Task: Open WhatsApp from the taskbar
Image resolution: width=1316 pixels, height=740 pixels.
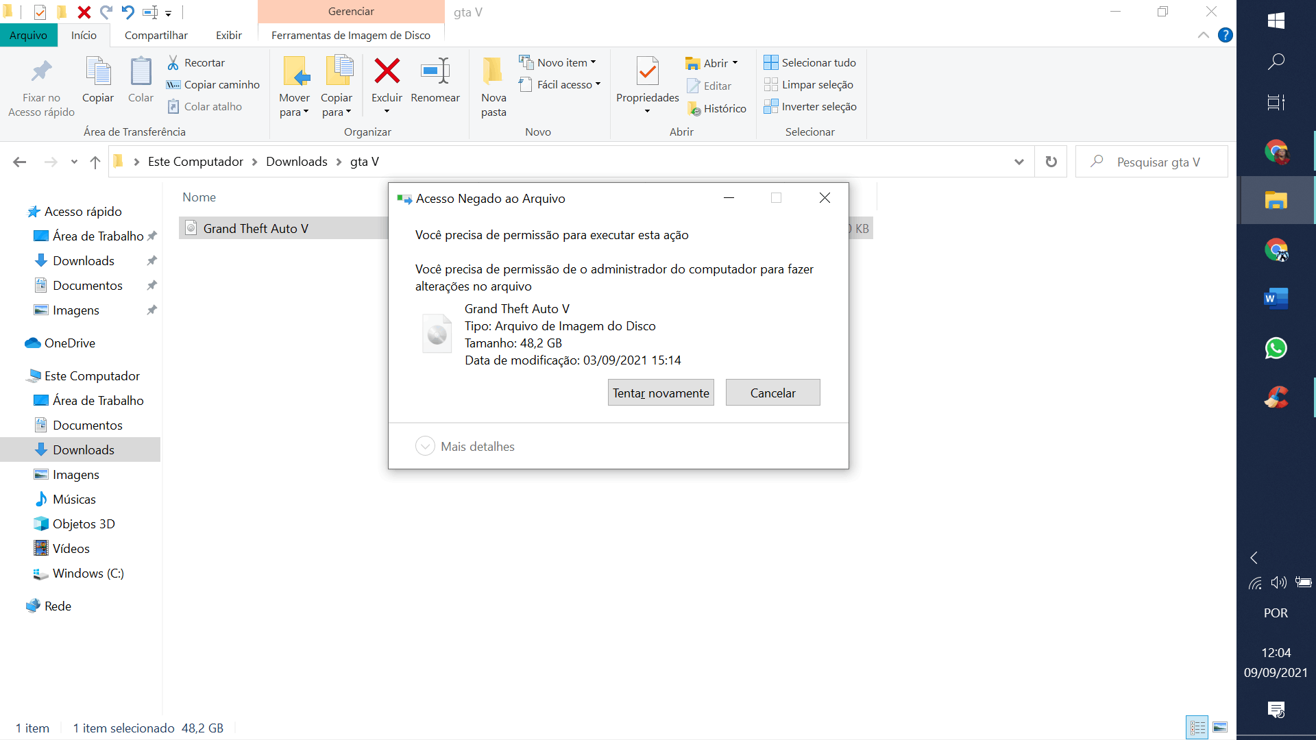Action: point(1276,348)
